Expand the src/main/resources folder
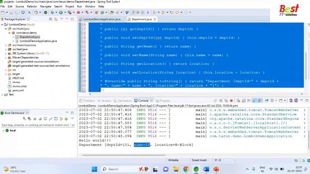This screenshot has width=310, height=174. pos(6,45)
